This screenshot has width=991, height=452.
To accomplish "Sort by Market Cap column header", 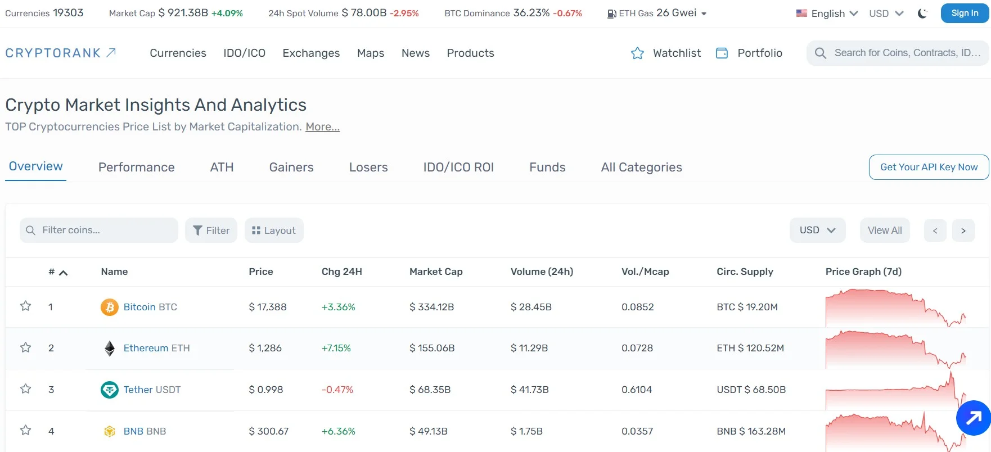I will [436, 272].
